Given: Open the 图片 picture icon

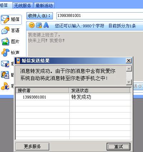Looking at the screenshot, I should (5, 41).
